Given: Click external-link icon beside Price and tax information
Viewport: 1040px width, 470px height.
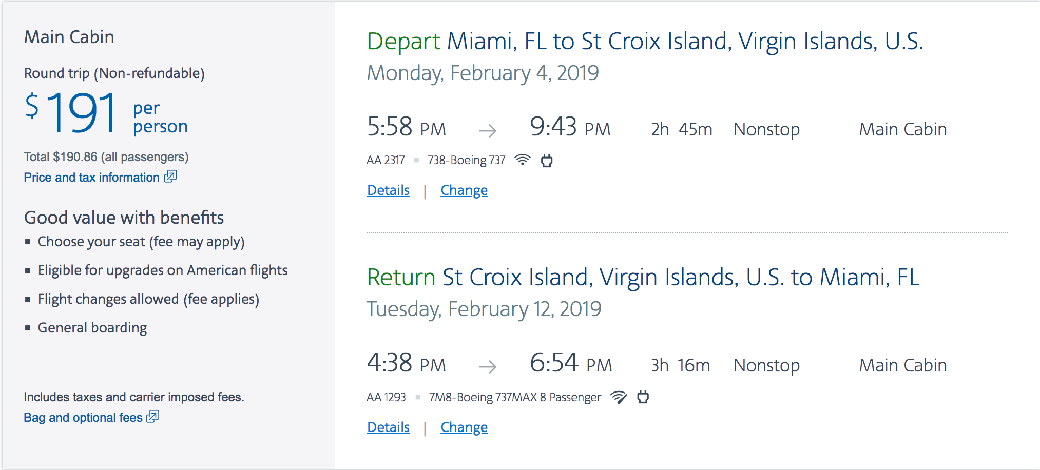Looking at the screenshot, I should pos(170,177).
